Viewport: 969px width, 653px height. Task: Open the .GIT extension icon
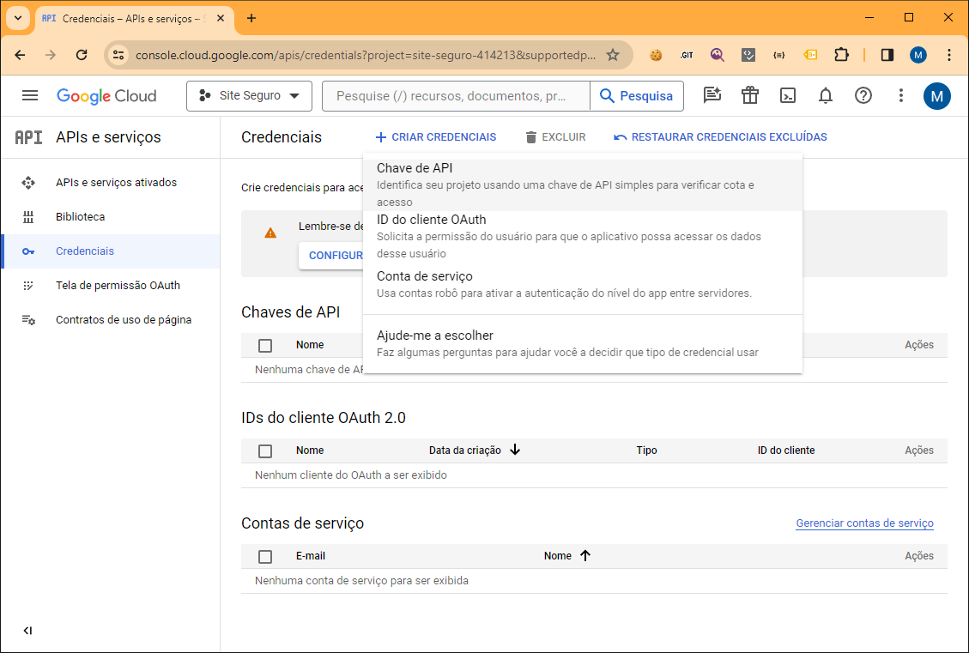click(687, 55)
